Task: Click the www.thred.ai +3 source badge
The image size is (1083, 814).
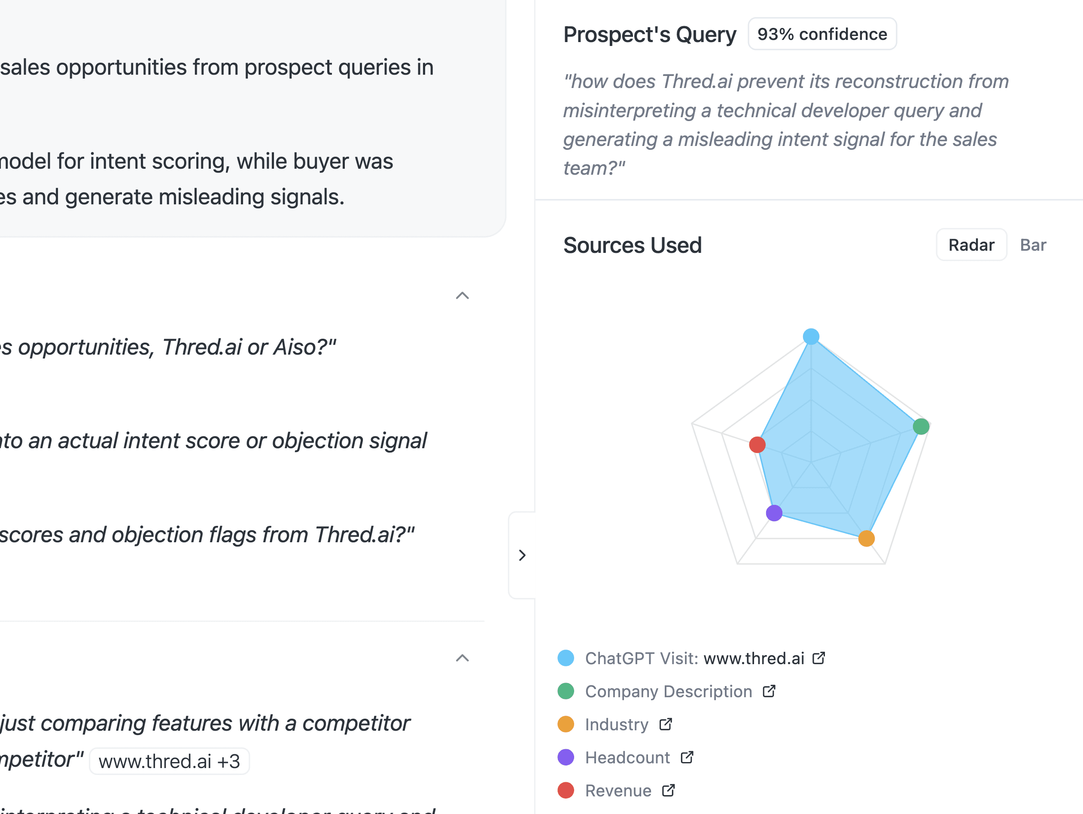Action: (169, 761)
